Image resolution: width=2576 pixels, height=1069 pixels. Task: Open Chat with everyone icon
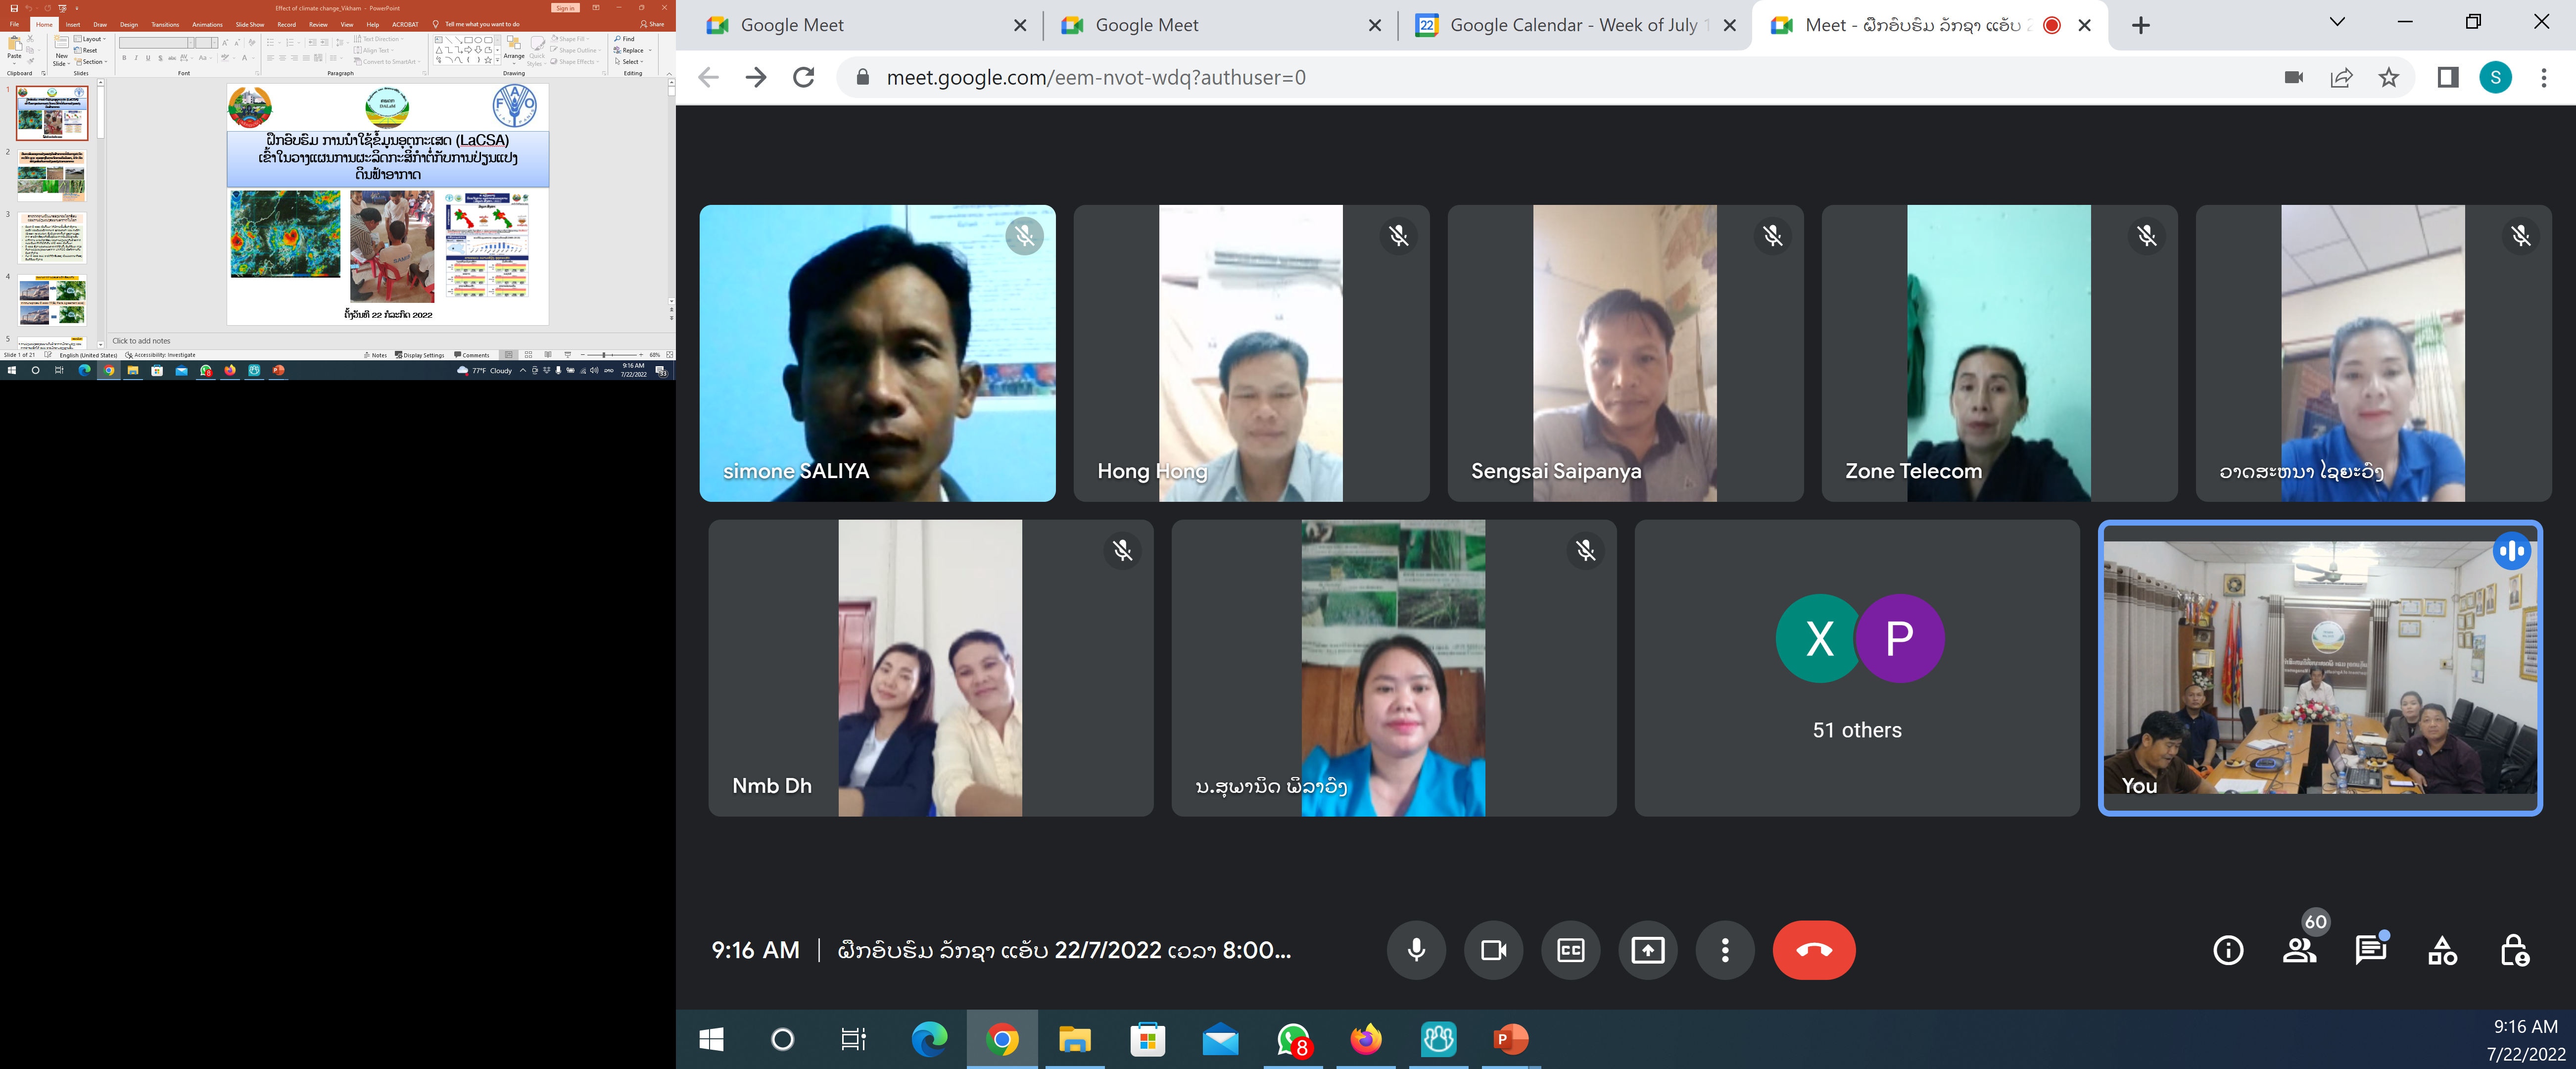point(2371,950)
